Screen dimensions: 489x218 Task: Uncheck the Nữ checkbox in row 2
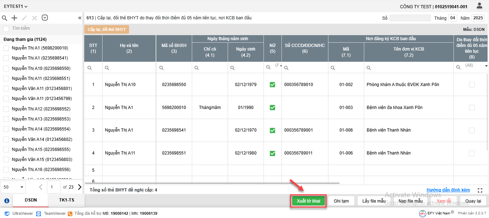[x=272, y=108]
